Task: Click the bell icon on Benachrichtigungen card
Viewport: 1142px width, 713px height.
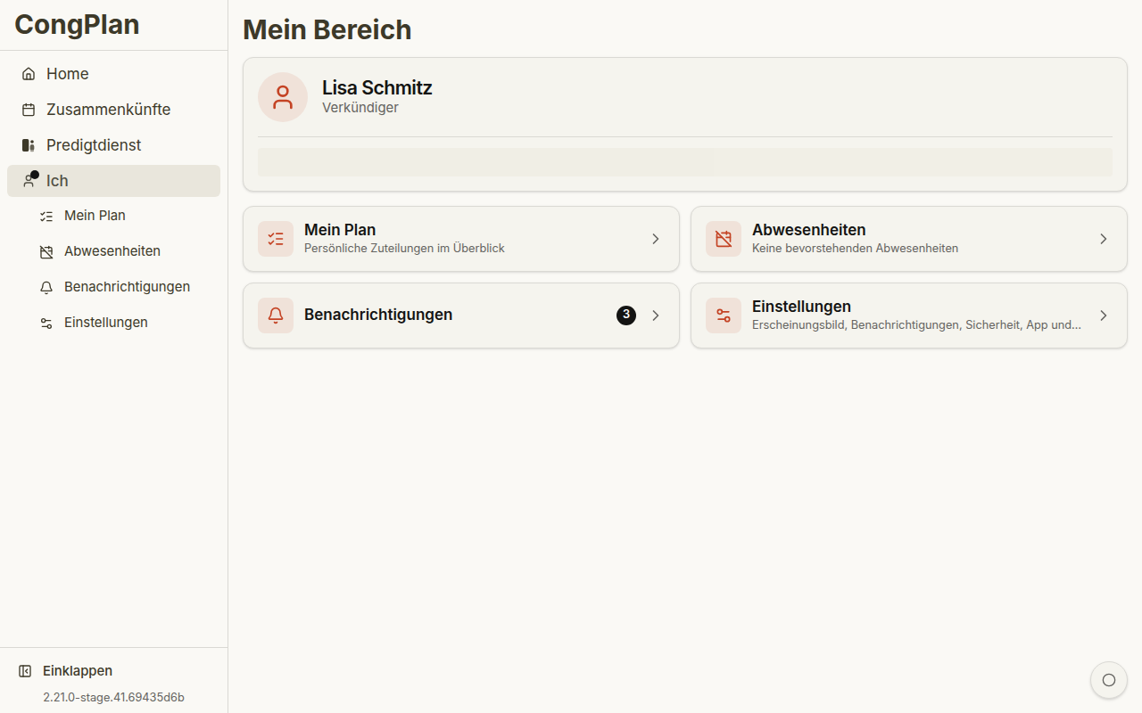Action: pos(276,316)
